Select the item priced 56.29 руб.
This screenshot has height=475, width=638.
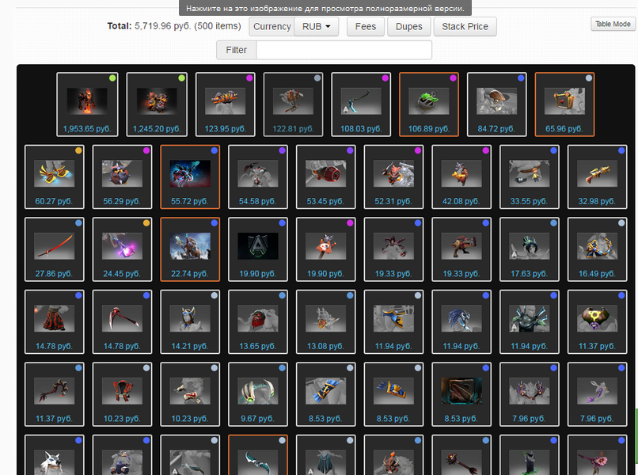click(122, 177)
